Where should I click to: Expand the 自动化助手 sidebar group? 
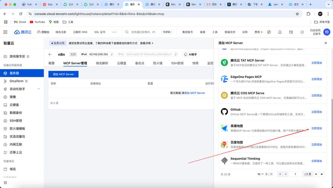(39, 89)
